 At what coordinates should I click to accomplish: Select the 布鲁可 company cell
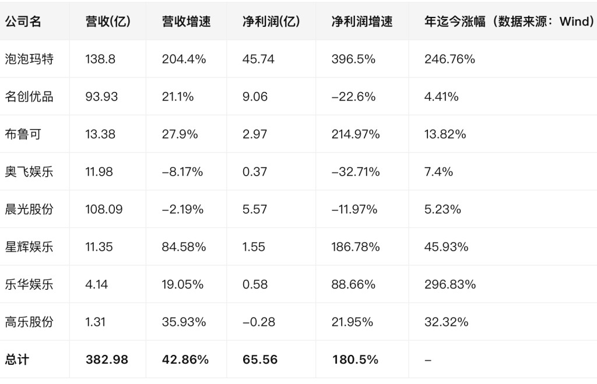[23, 134]
